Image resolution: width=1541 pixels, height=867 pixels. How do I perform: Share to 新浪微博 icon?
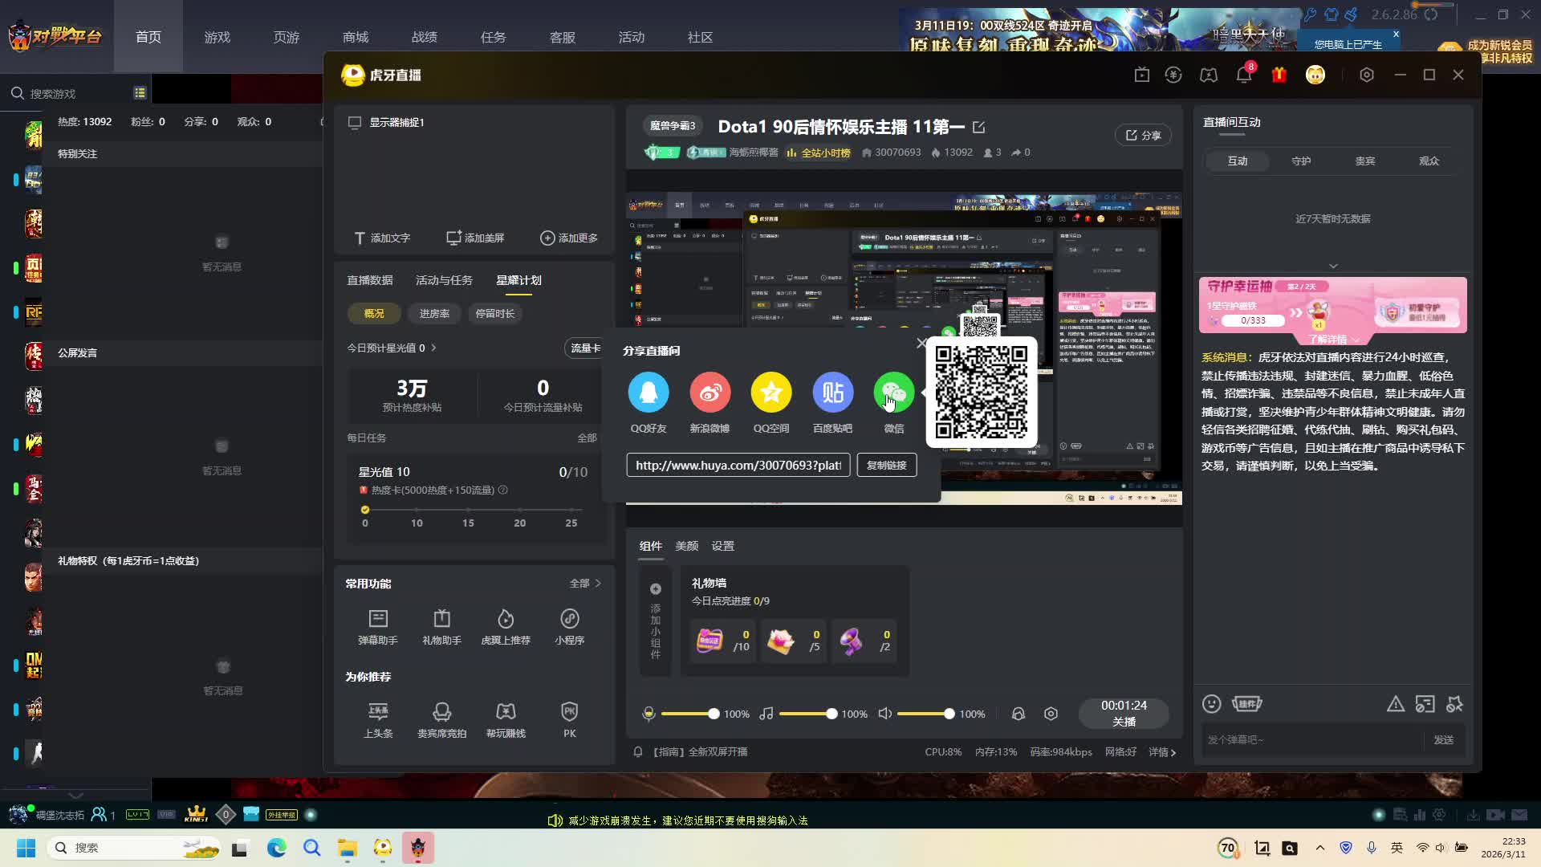coord(710,393)
